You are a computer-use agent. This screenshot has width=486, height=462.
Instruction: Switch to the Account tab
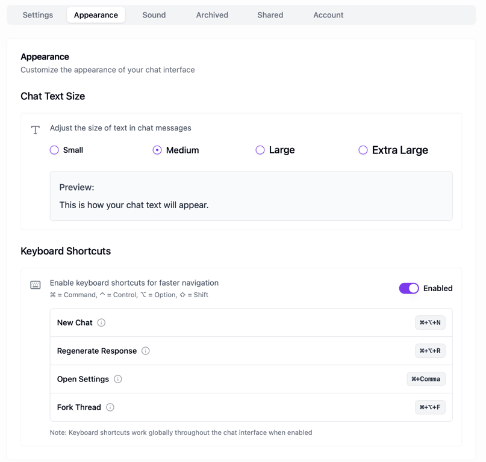[328, 15]
